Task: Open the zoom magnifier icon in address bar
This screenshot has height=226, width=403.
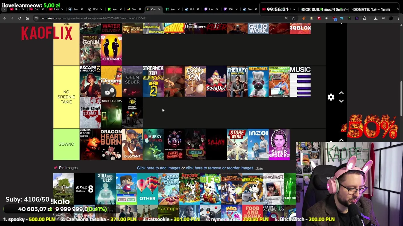Action: click(287, 18)
